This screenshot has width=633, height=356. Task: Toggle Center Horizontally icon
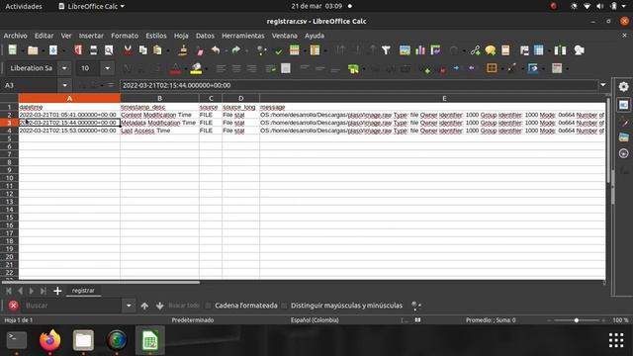235,68
